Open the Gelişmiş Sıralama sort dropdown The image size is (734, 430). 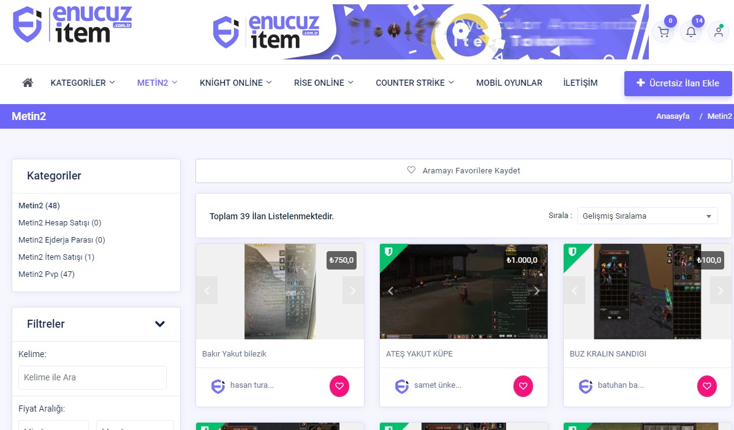click(x=648, y=216)
